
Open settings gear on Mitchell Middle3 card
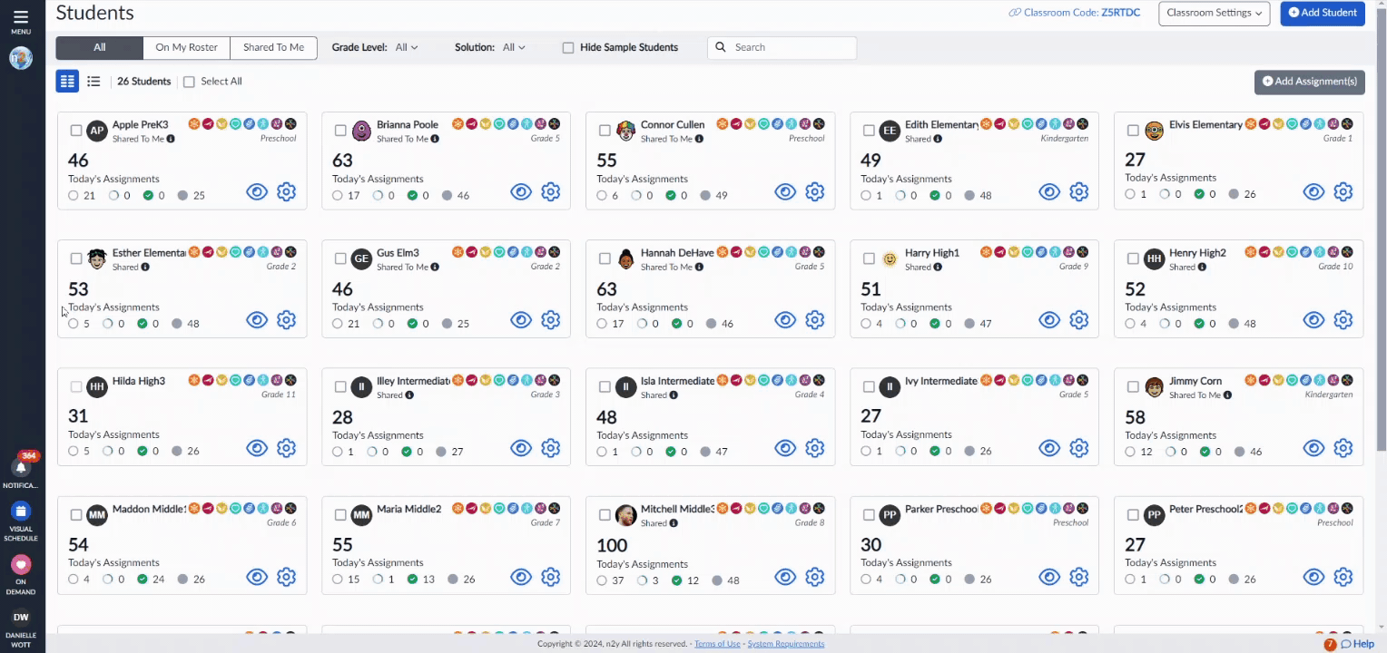point(814,577)
